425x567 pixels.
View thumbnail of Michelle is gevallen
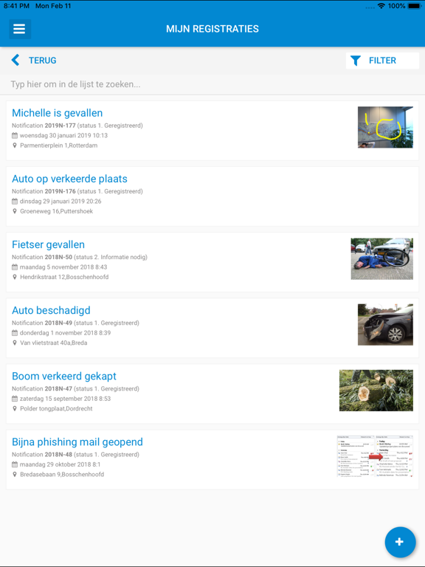click(x=385, y=127)
